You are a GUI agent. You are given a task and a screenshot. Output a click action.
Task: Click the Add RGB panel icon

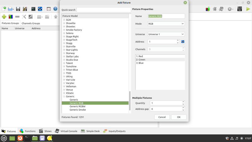pyautogui.click(x=11, y=17)
